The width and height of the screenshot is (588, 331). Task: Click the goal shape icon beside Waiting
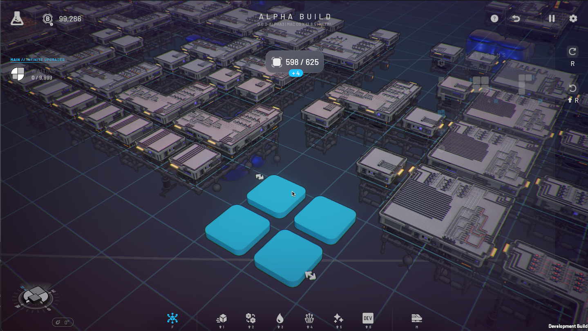pos(18,74)
